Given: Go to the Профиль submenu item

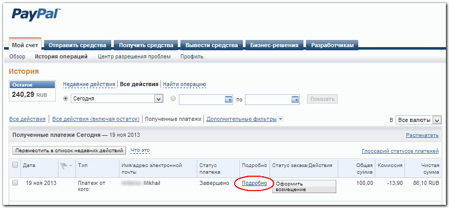Looking at the screenshot, I should 192,57.
